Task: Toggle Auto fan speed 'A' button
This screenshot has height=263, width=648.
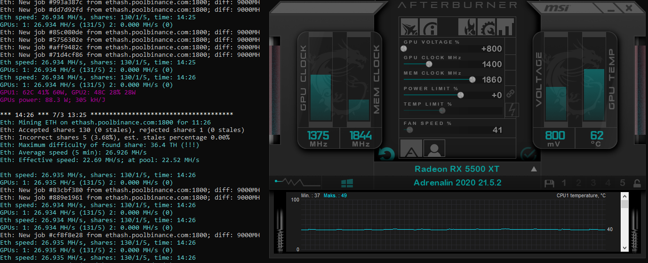Action: point(411,148)
